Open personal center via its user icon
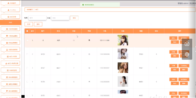Image resolution: width=196 pixels, height=98 pixels. click(8, 10)
